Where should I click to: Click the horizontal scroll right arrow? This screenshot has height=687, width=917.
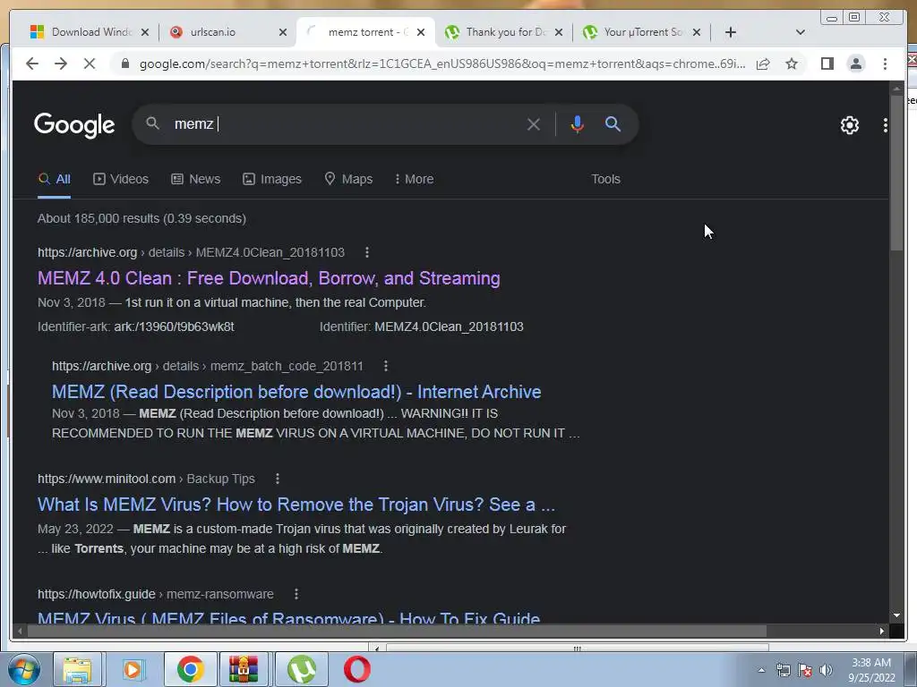pyautogui.click(x=882, y=631)
